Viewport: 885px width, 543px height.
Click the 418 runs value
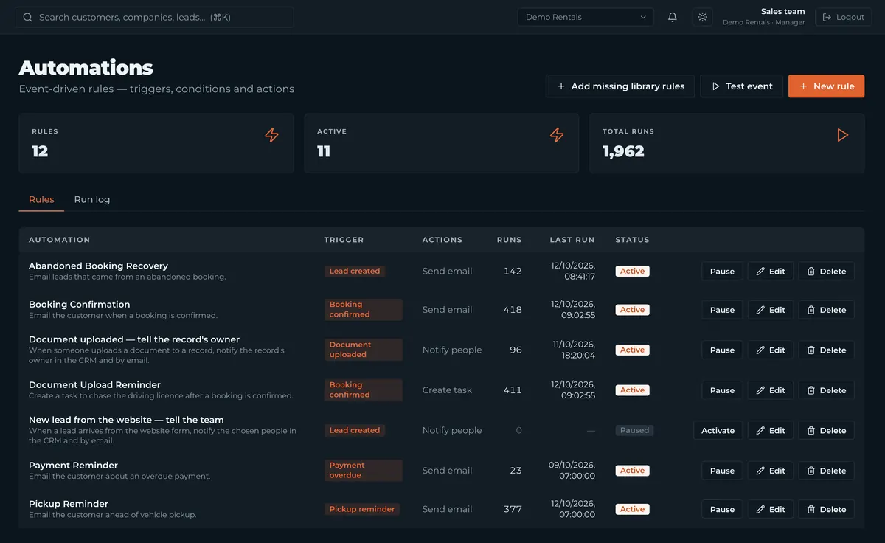513,310
